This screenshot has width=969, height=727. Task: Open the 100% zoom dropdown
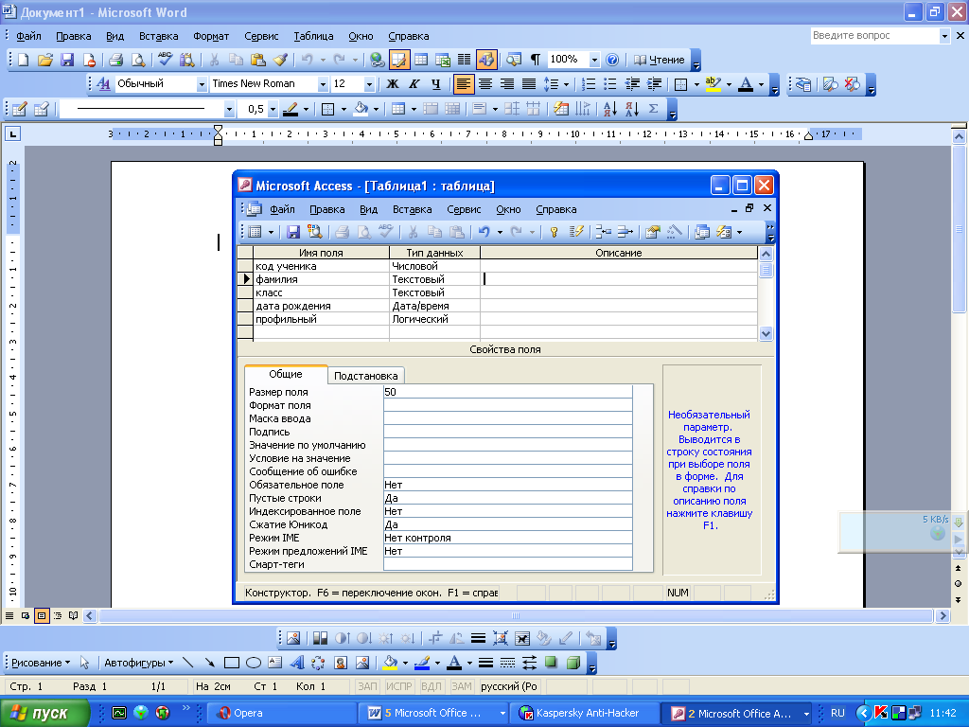pyautogui.click(x=594, y=60)
